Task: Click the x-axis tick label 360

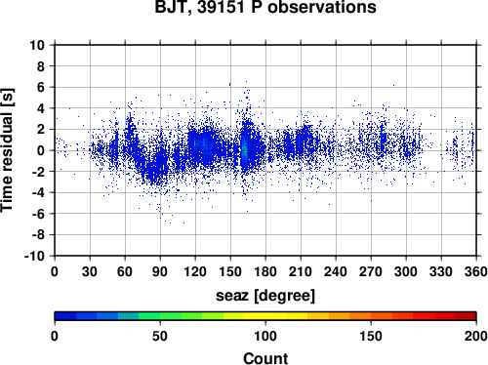Action: coord(476,271)
